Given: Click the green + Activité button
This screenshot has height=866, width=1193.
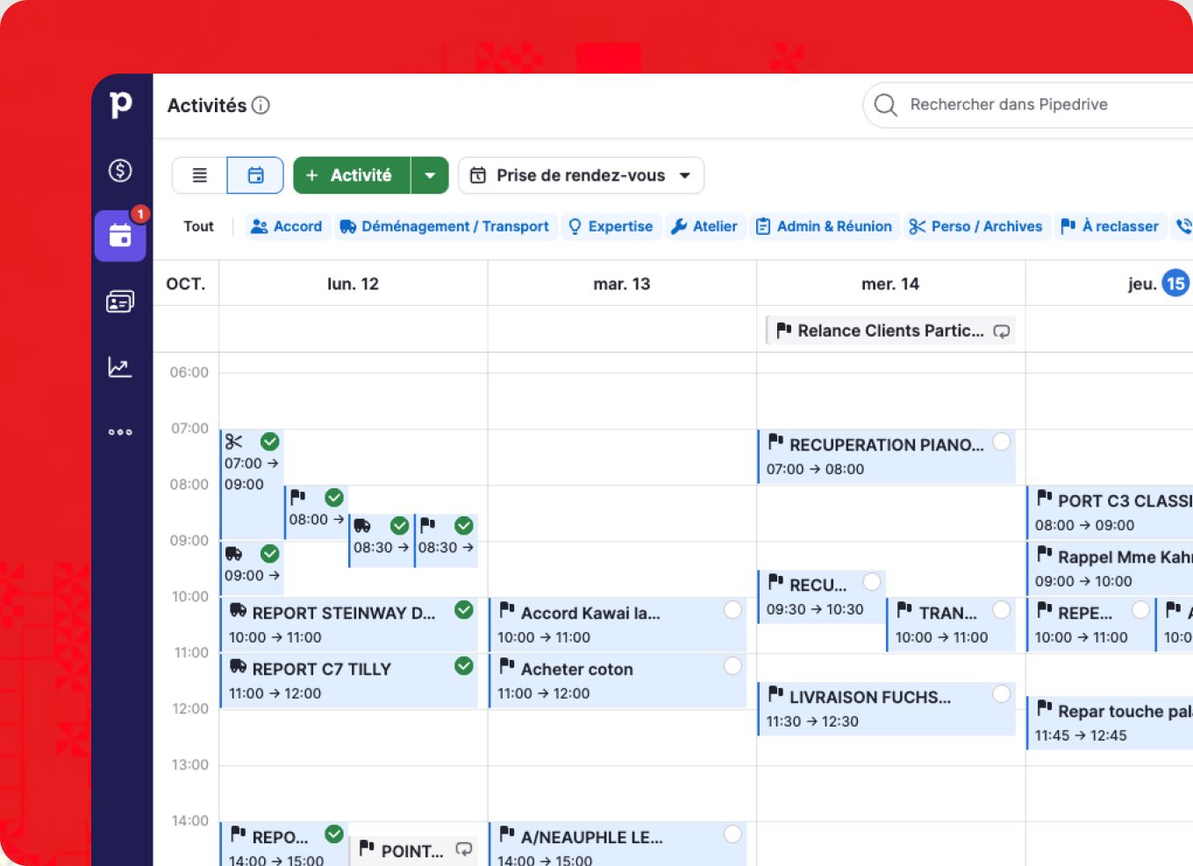Looking at the screenshot, I should tap(352, 175).
